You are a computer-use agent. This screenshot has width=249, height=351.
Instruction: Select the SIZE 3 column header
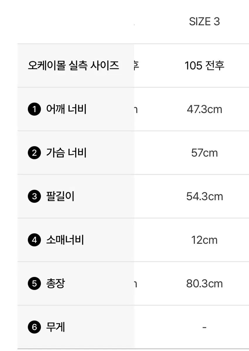click(x=204, y=22)
